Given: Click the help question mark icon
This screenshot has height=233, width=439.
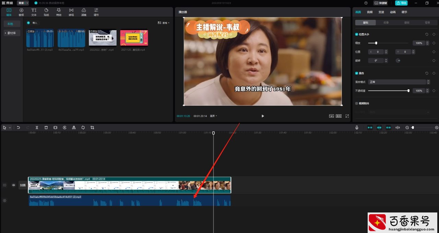Looking at the screenshot, I should coord(366,3).
